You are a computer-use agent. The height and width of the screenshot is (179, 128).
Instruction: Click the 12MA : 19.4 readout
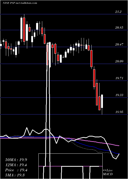point(16,165)
